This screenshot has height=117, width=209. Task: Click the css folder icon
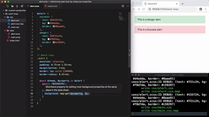click(8, 17)
